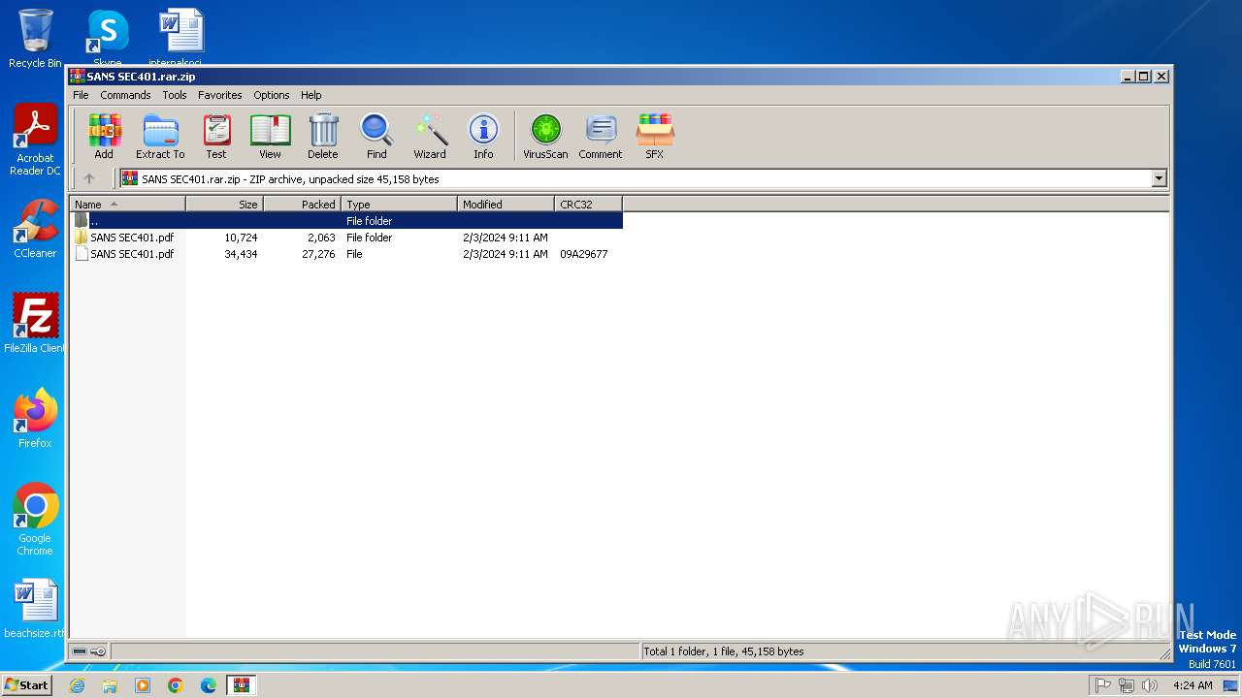Viewport: 1242px width, 698px height.
Task: Open Skype desktop shortcut
Action: click(x=107, y=37)
